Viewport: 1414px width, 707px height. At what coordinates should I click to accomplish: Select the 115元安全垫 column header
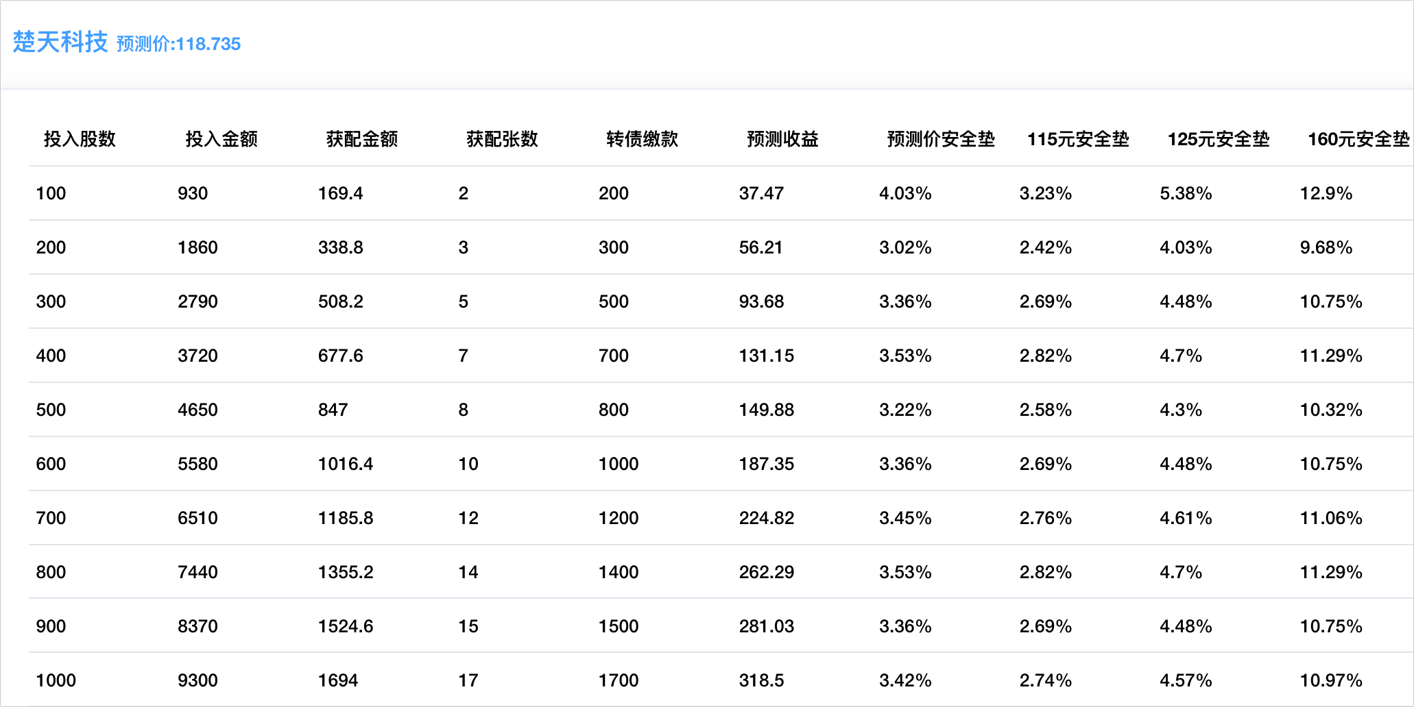click(x=1078, y=139)
